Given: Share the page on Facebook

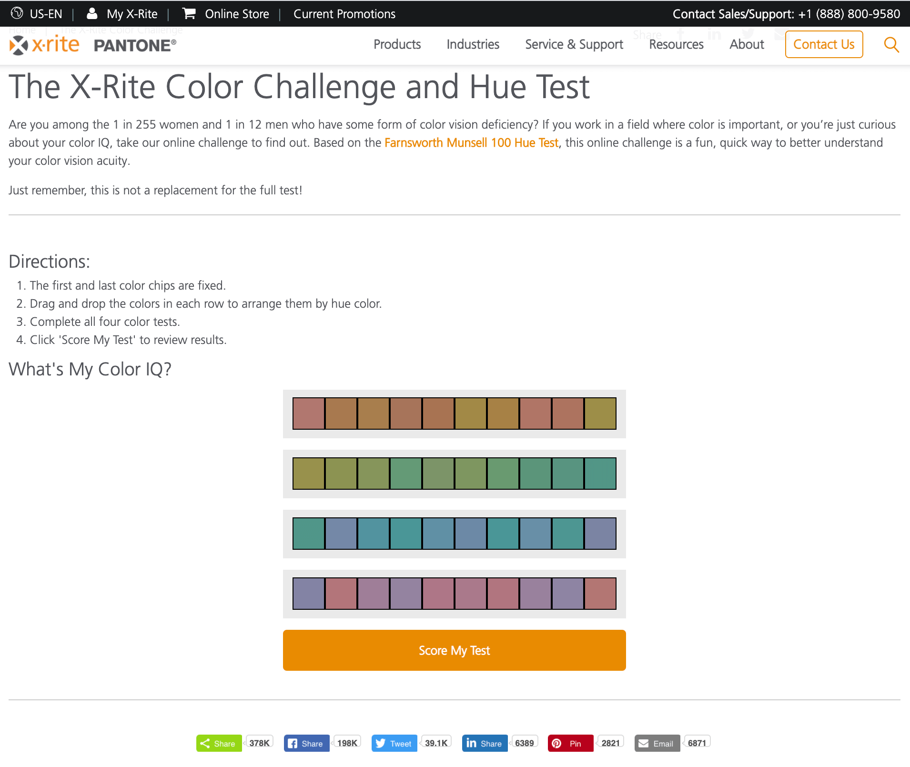Looking at the screenshot, I should point(306,743).
